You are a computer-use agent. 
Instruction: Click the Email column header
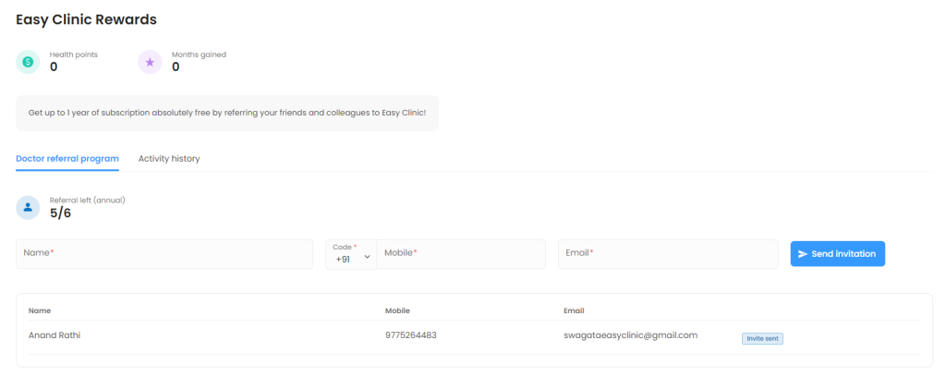click(574, 310)
